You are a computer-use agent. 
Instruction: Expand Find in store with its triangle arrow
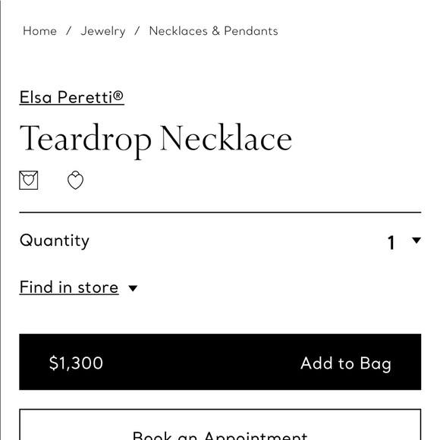click(133, 288)
